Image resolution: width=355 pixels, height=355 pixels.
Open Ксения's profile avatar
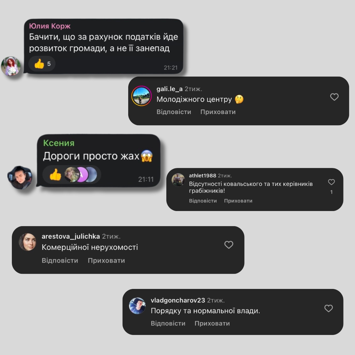click(x=20, y=177)
